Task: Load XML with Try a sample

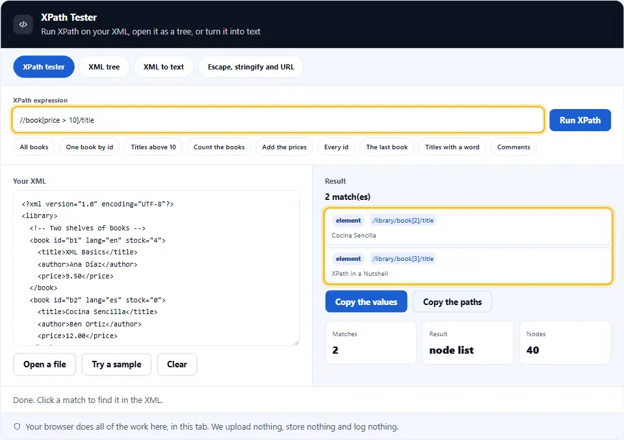Action: (116, 365)
